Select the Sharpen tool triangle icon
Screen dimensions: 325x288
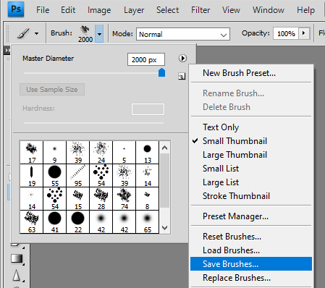click(17, 275)
